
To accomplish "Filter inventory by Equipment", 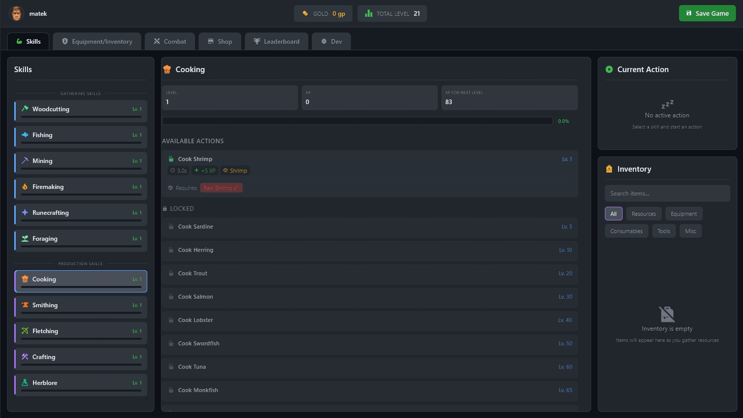I will pos(684,214).
